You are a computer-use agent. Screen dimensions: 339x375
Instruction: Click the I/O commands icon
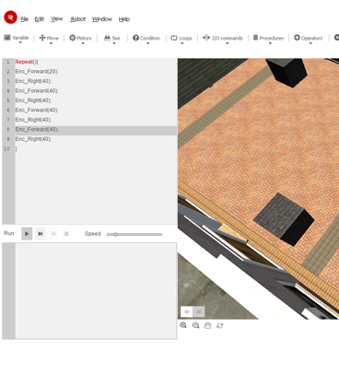click(206, 38)
